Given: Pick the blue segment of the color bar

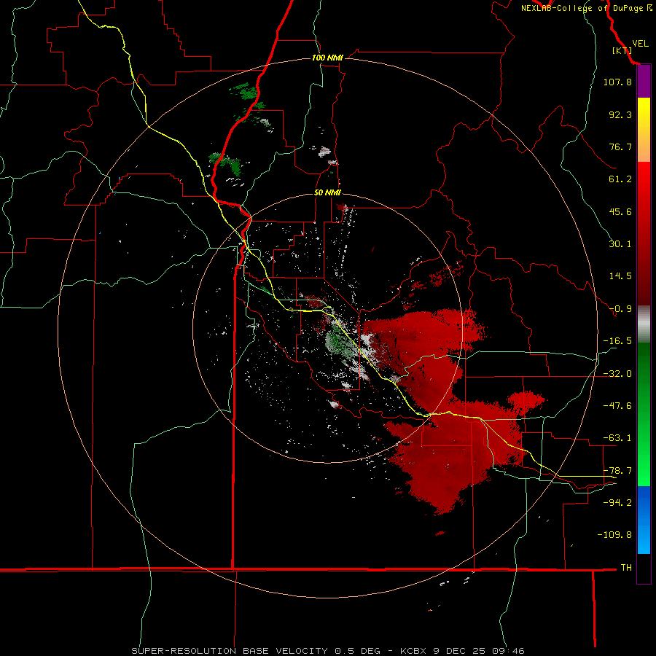Looking at the screenshot, I should click(x=644, y=502).
